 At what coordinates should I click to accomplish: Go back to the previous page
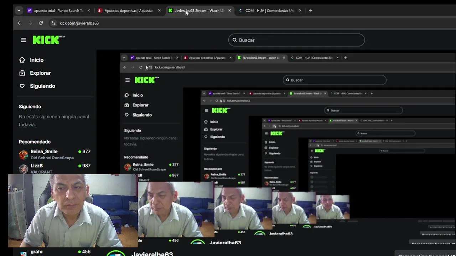coord(20,23)
